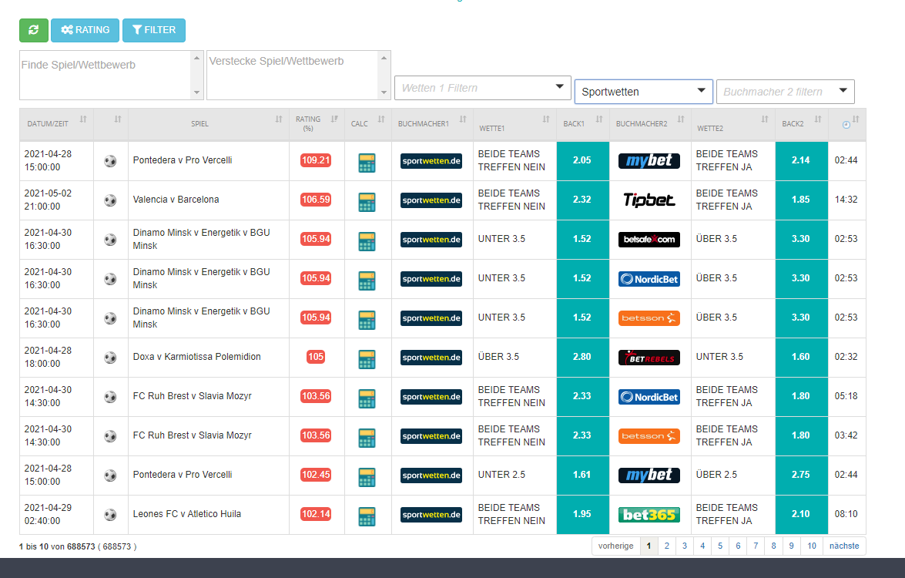Click the 1.85 BACK2 odds cell
This screenshot has width=905, height=578.
coord(801,200)
